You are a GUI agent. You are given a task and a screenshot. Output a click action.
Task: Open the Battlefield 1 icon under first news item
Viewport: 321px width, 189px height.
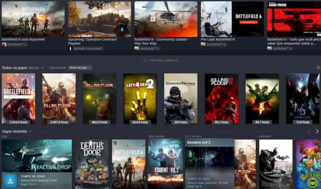pos(4,44)
